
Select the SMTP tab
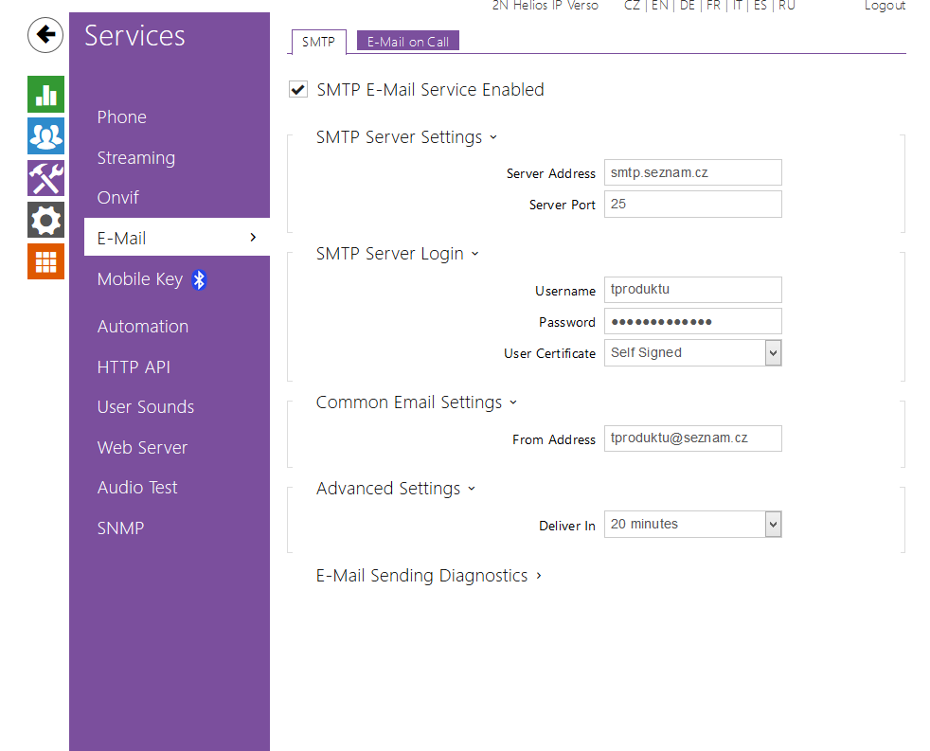coord(318,42)
